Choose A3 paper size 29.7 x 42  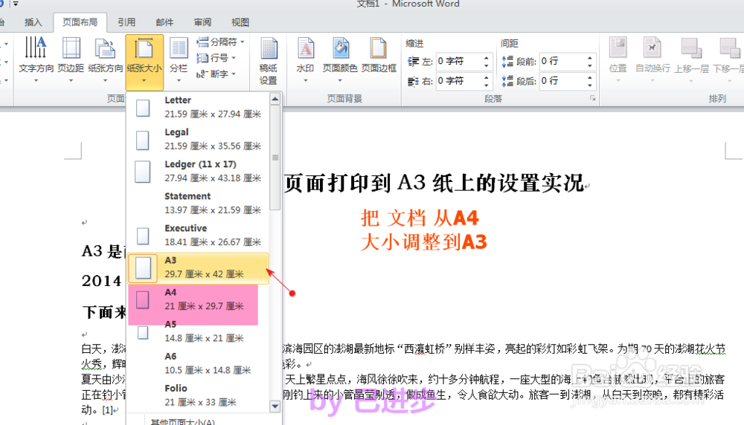coord(199,268)
